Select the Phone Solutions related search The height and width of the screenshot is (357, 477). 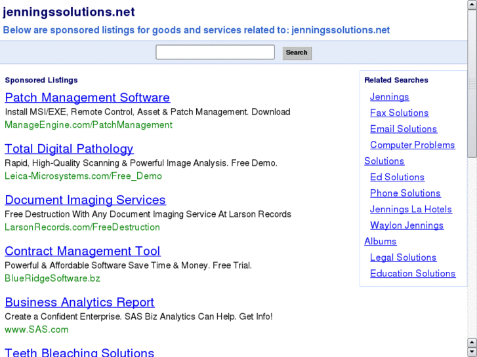[405, 193]
